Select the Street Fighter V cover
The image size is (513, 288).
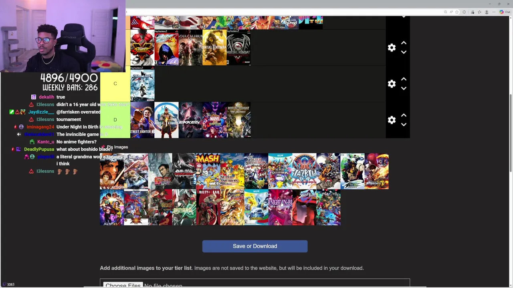[142, 48]
